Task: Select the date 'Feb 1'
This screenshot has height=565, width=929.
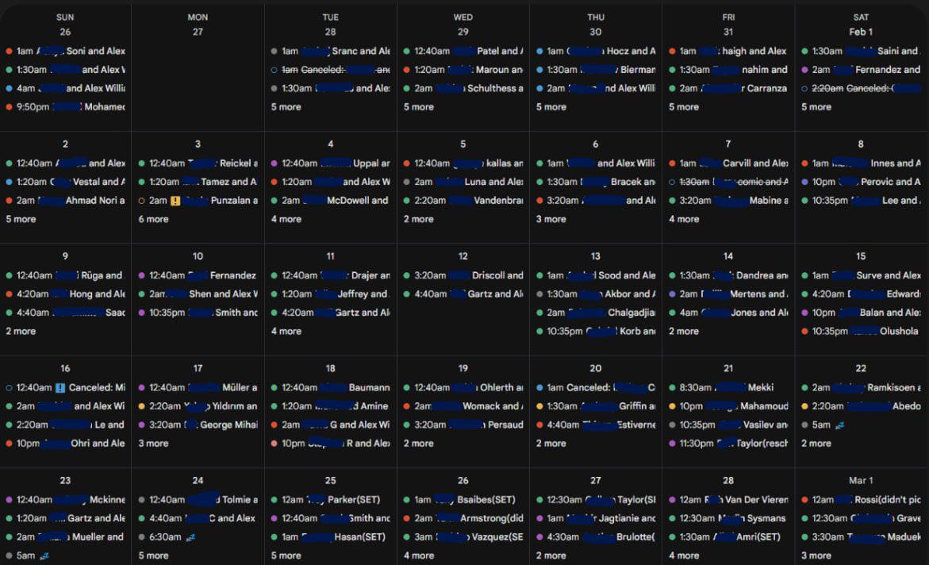Action: click(861, 32)
